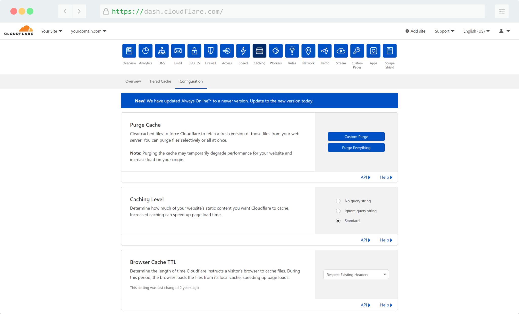The height and width of the screenshot is (314, 519).
Task: Select the Standard caching level
Action: coord(338,221)
